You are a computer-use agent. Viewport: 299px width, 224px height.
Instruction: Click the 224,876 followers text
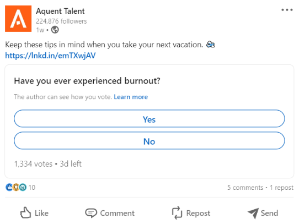click(61, 21)
